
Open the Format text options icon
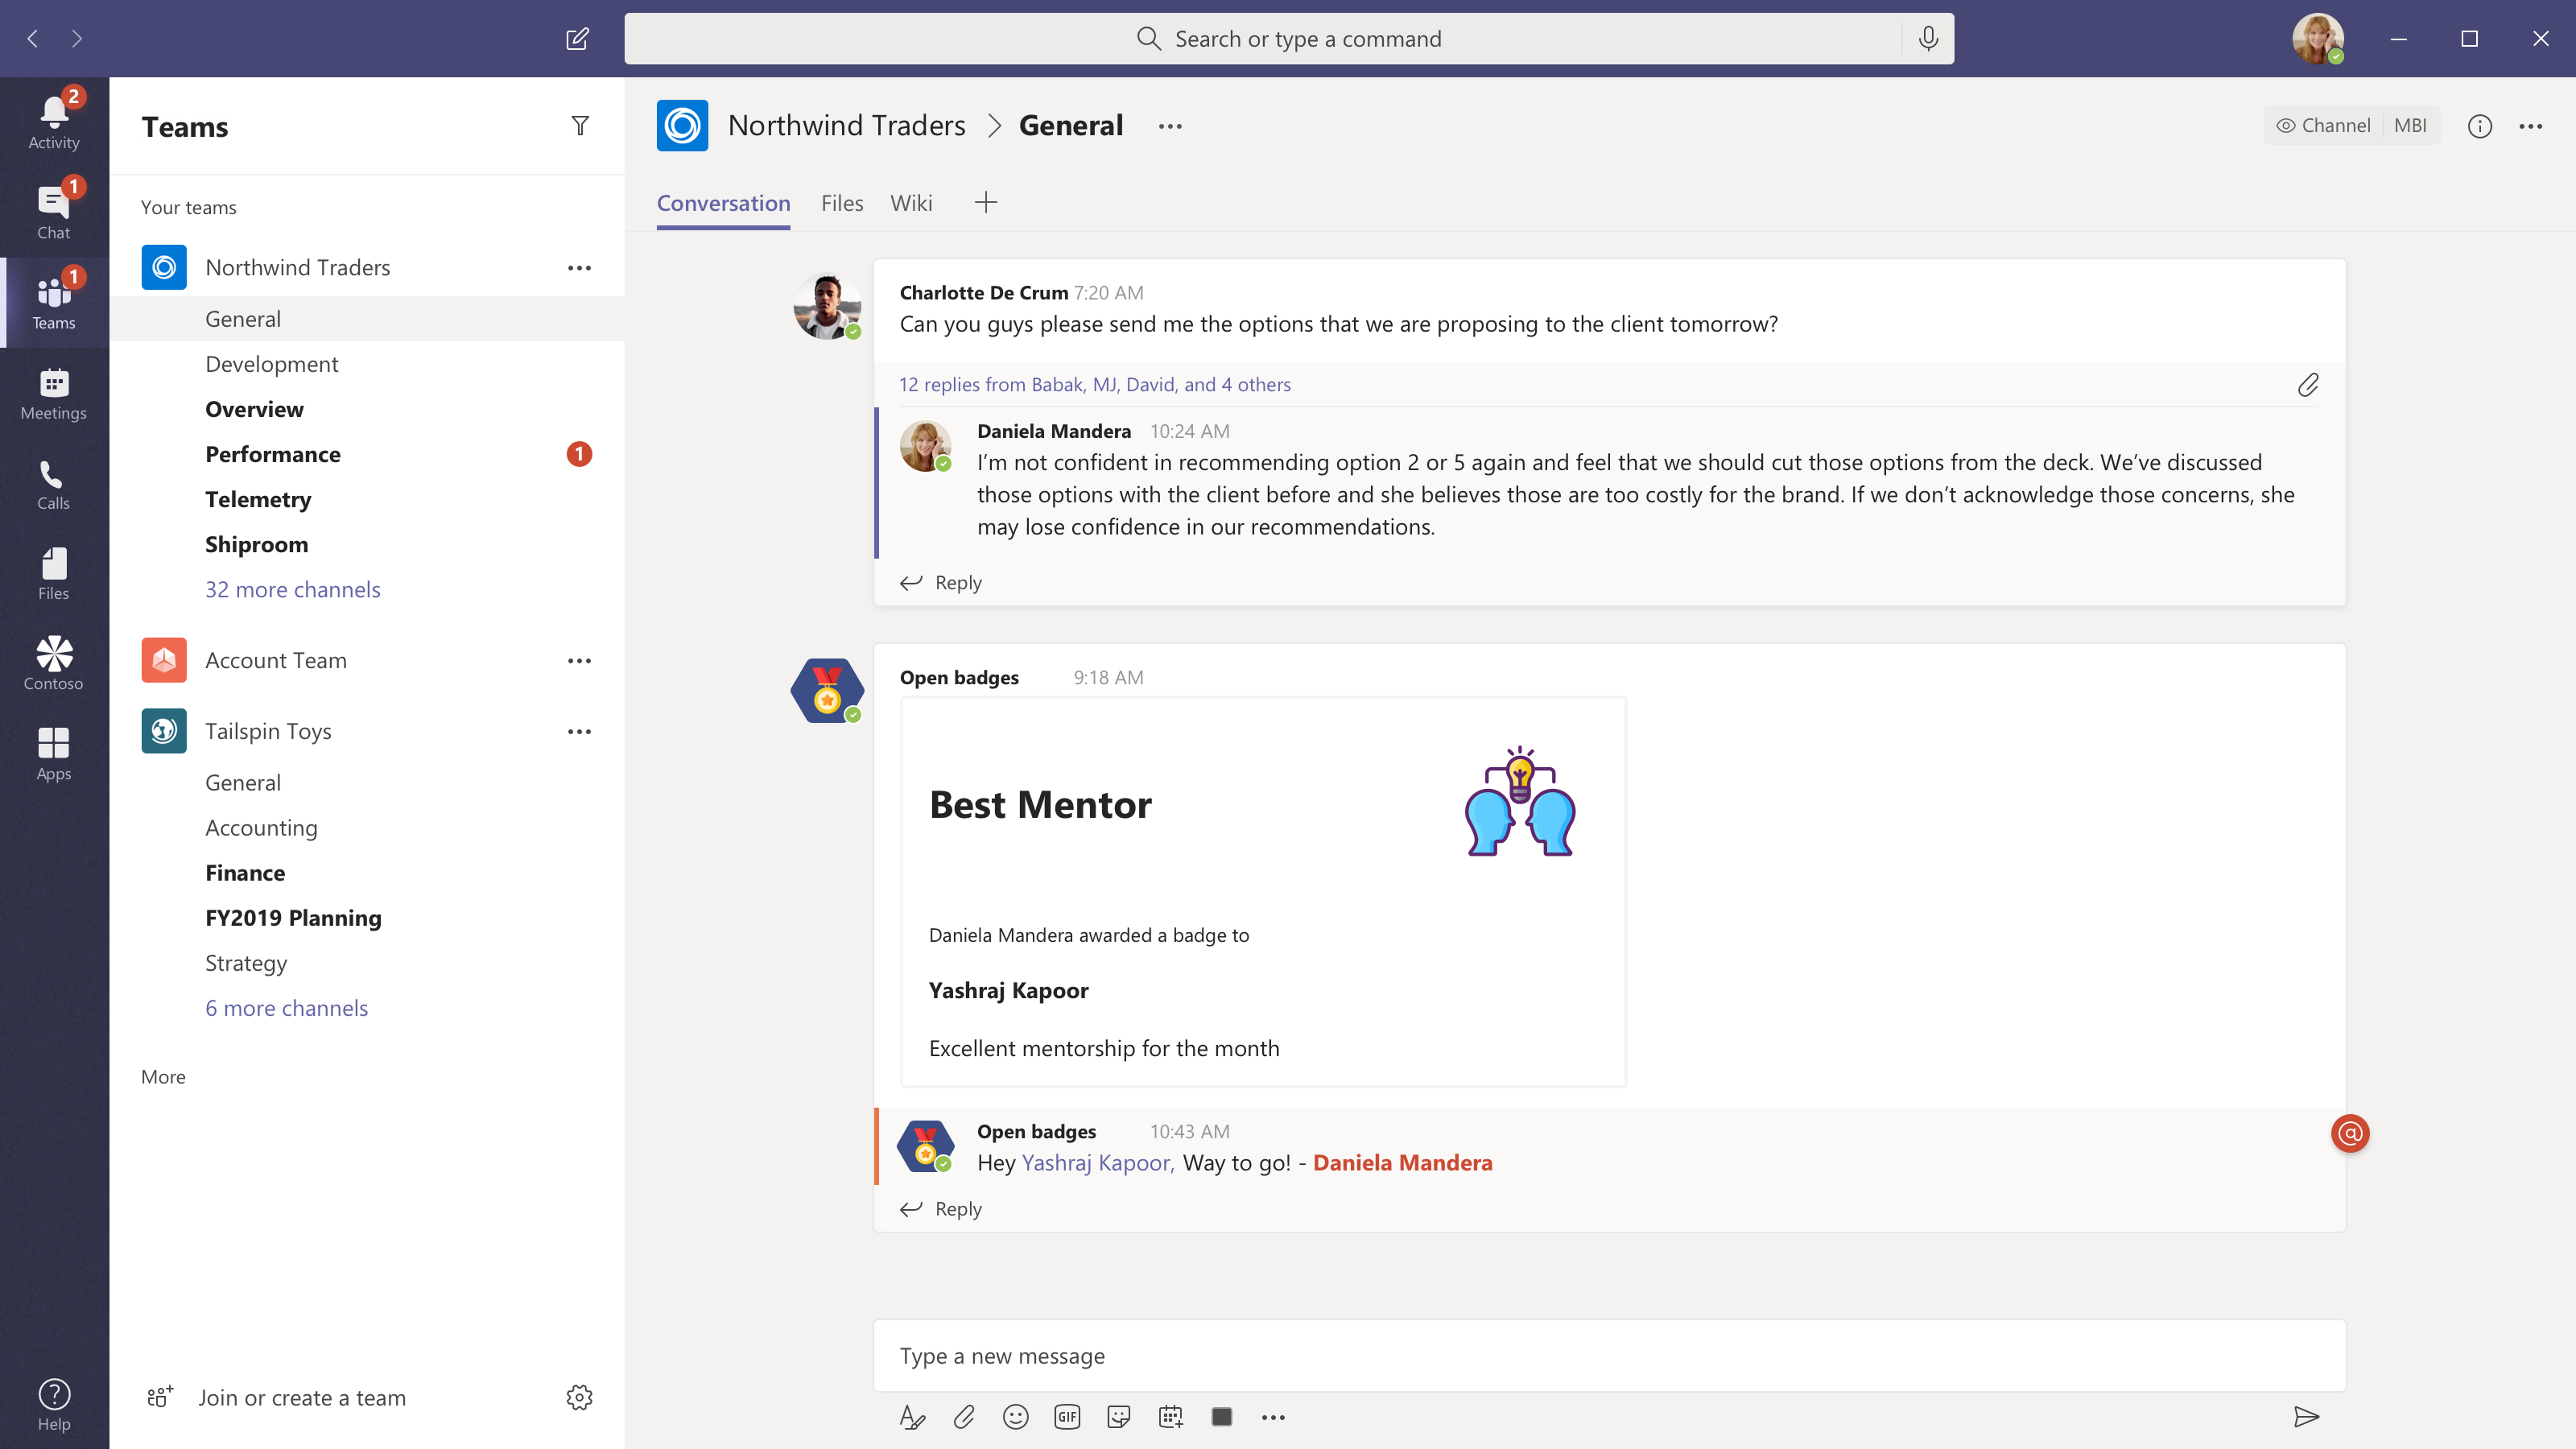pos(912,1417)
